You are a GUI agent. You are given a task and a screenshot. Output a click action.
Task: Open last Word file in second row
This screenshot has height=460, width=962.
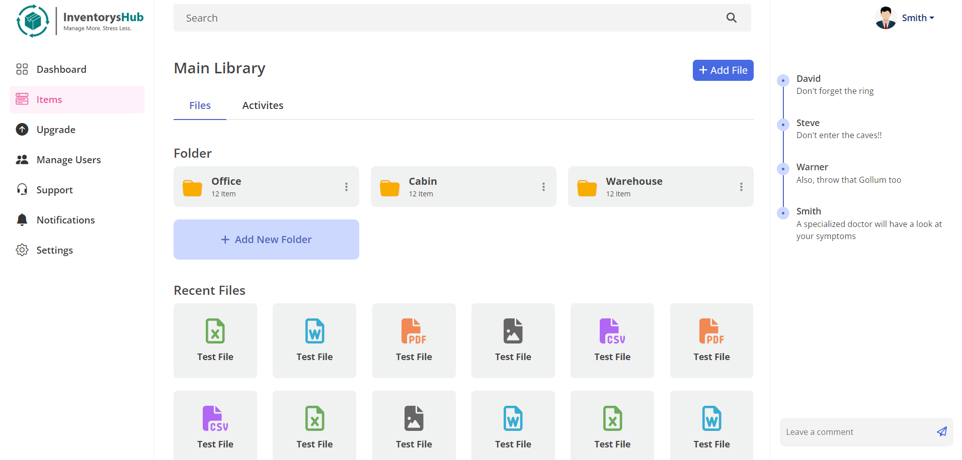pyautogui.click(x=711, y=425)
